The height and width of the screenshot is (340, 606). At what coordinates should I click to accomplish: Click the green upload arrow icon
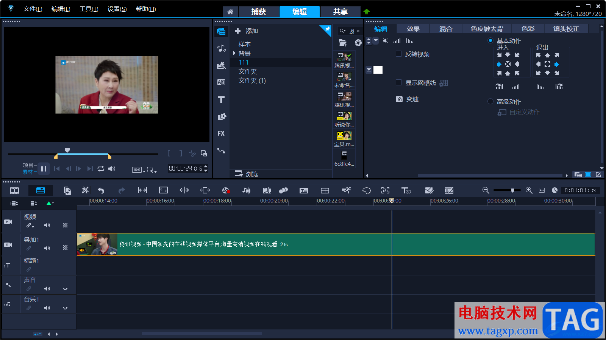[x=366, y=12]
